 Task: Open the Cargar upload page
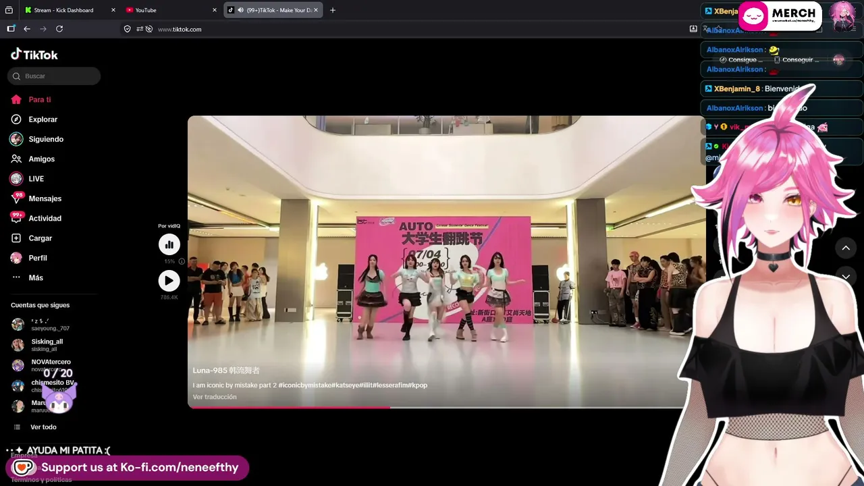40,238
